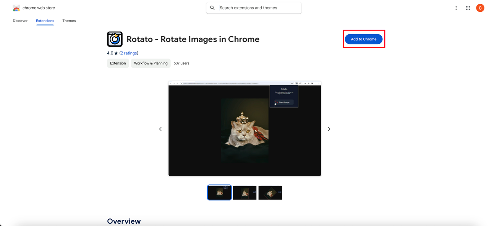Viewport: 489px width, 226px height.
Task: Open the account avatar labeled C
Action: coord(480,8)
